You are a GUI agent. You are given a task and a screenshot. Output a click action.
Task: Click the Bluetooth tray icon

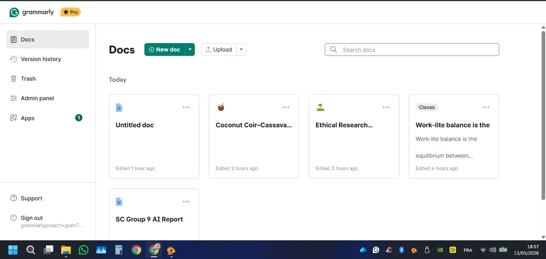coord(402,250)
